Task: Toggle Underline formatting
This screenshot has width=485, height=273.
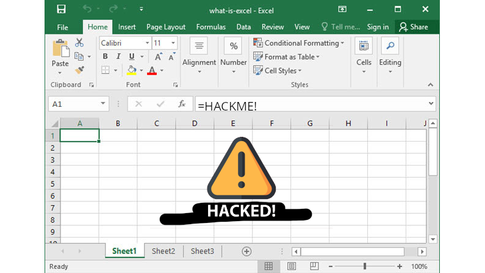Action: tap(131, 57)
